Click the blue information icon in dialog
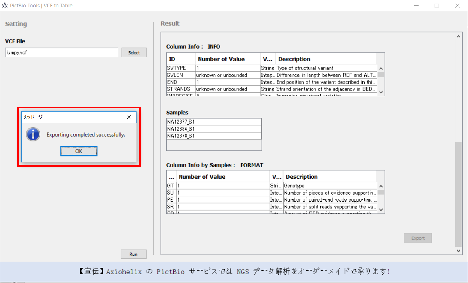 [x=33, y=134]
